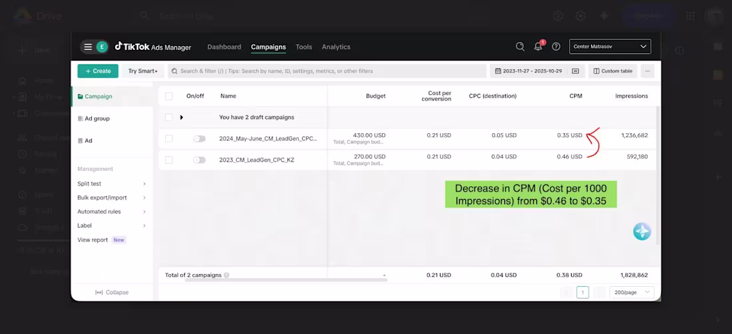Toggle on 2023_CM_LeadGen_CPC_KZ campaign switch
Viewport: 732px width, 334px height.
200,160
